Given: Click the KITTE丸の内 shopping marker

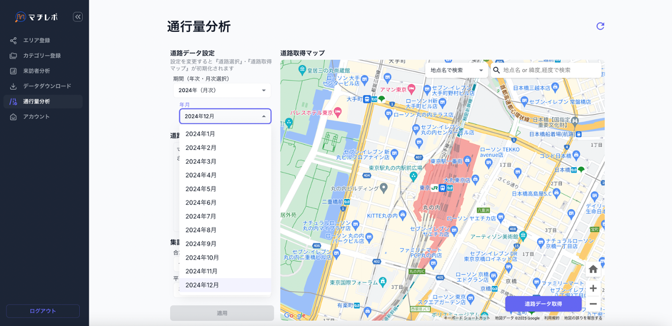Looking at the screenshot, I should point(402,214).
